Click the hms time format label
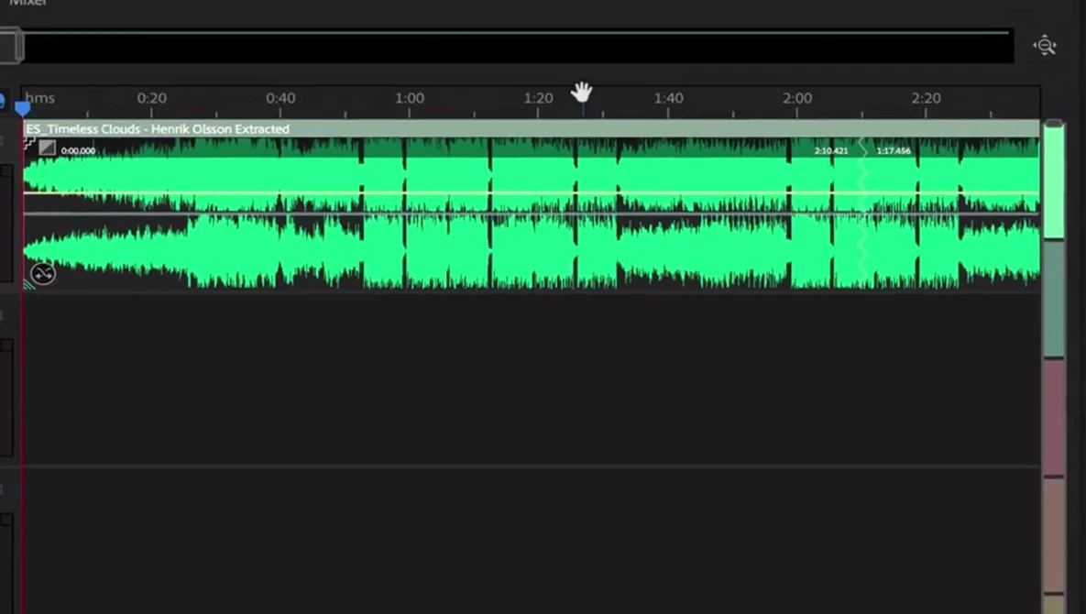 pos(40,98)
